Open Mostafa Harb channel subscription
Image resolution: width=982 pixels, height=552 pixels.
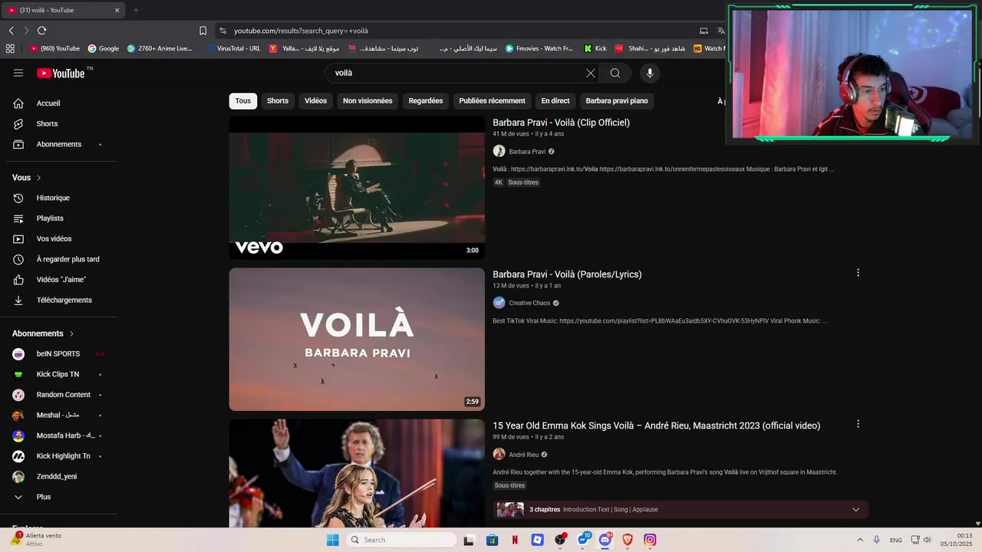coord(60,435)
